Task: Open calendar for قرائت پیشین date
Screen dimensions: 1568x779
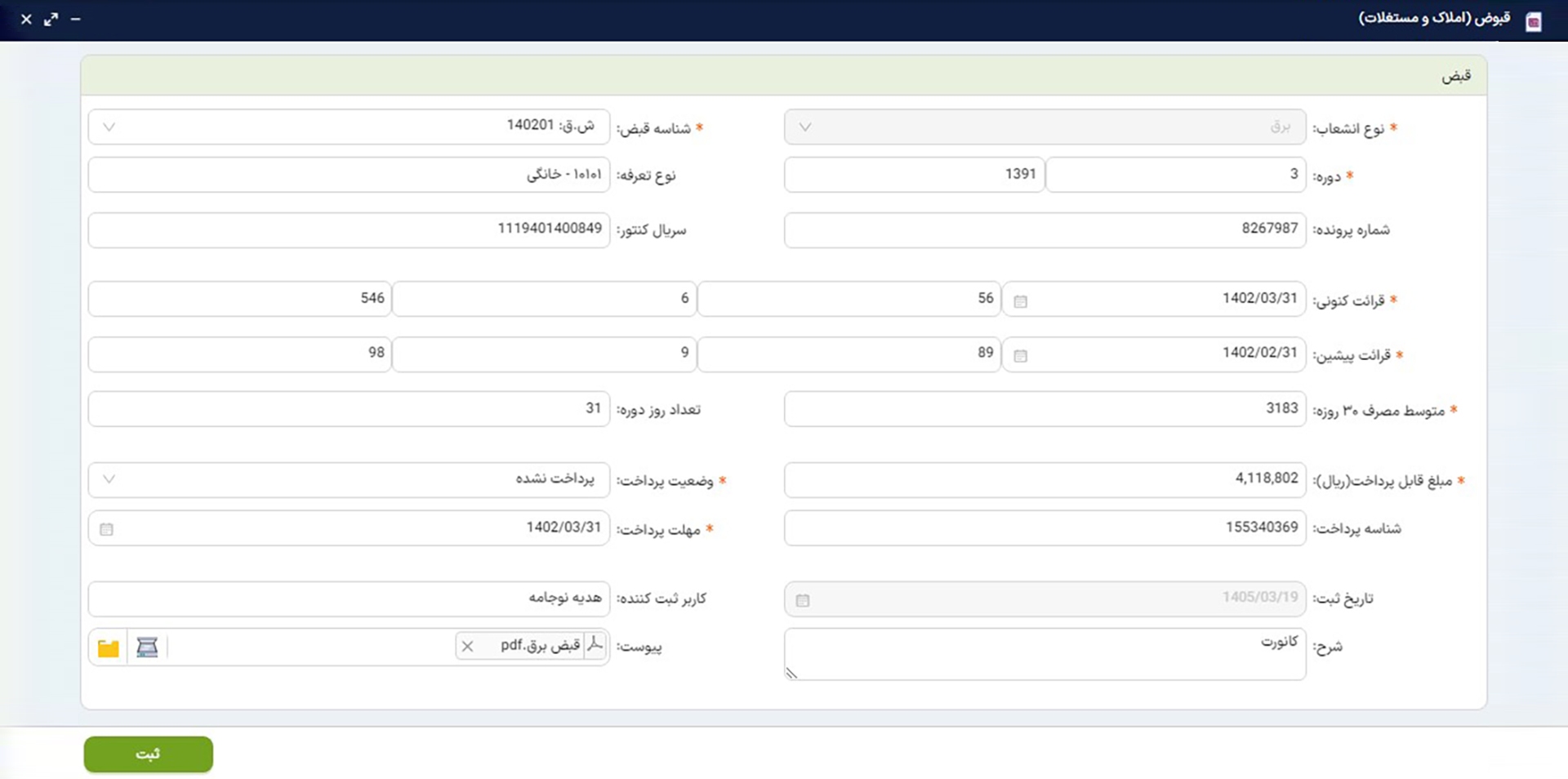Action: tap(1020, 356)
